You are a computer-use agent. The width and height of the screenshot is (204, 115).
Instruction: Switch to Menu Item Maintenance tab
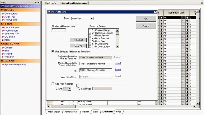click(74, 3)
